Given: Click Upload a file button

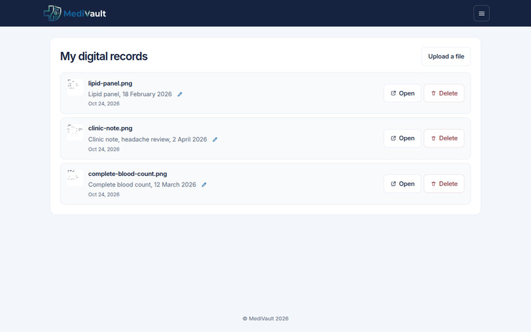Looking at the screenshot, I should click(x=446, y=57).
